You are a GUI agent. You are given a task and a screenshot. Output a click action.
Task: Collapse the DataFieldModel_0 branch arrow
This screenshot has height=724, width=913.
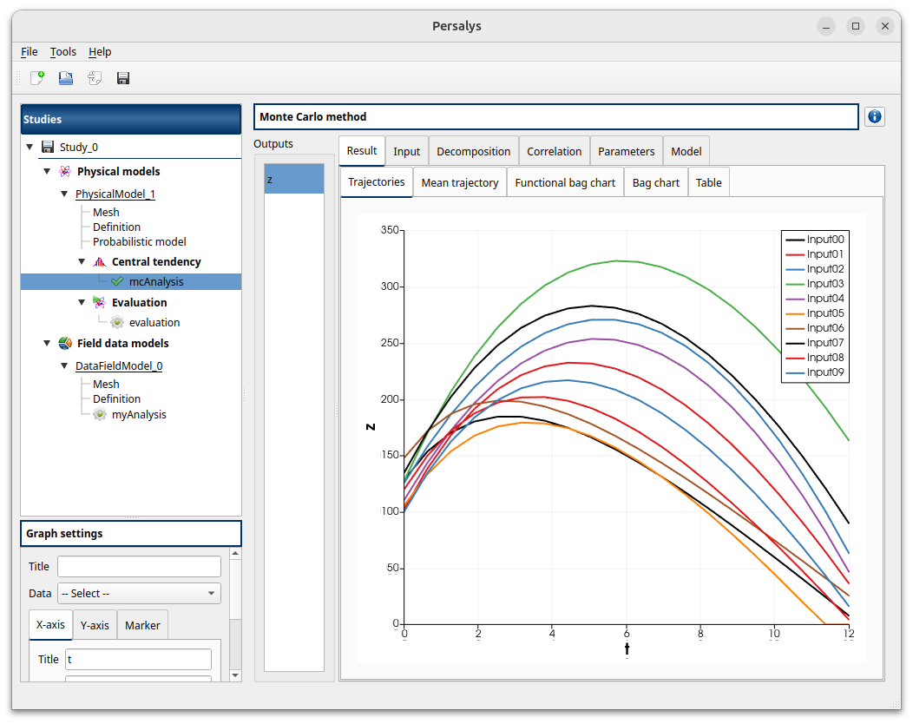coord(64,366)
